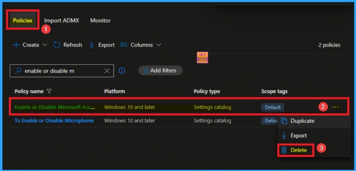Expand the Columns dropdown chevron

pyautogui.click(x=159, y=45)
